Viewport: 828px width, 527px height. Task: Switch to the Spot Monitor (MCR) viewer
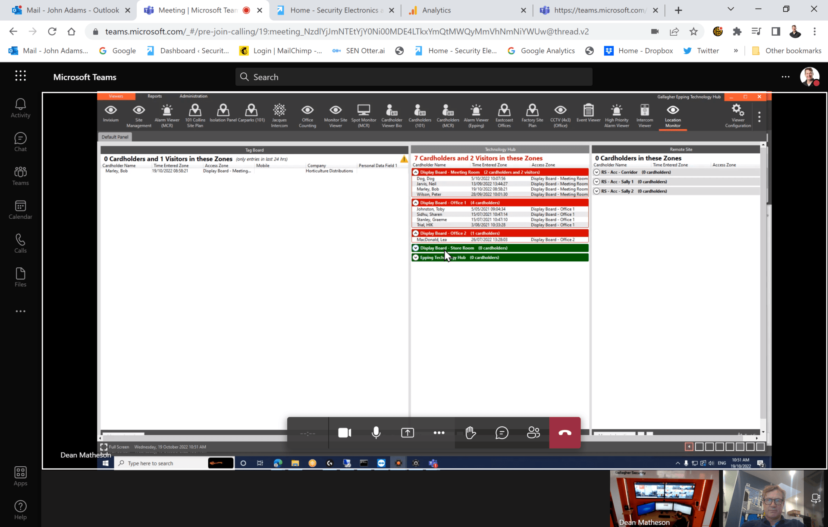364,115
